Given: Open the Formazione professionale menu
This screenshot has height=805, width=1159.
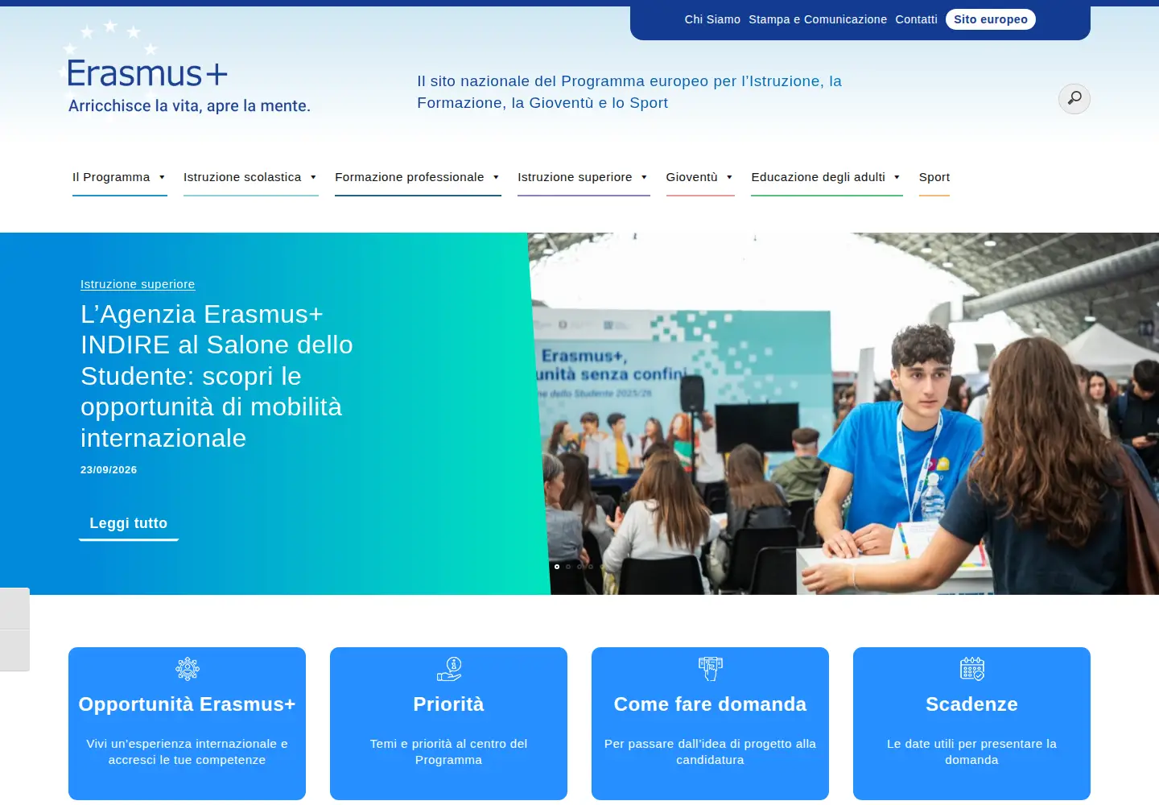Looking at the screenshot, I should [x=410, y=177].
